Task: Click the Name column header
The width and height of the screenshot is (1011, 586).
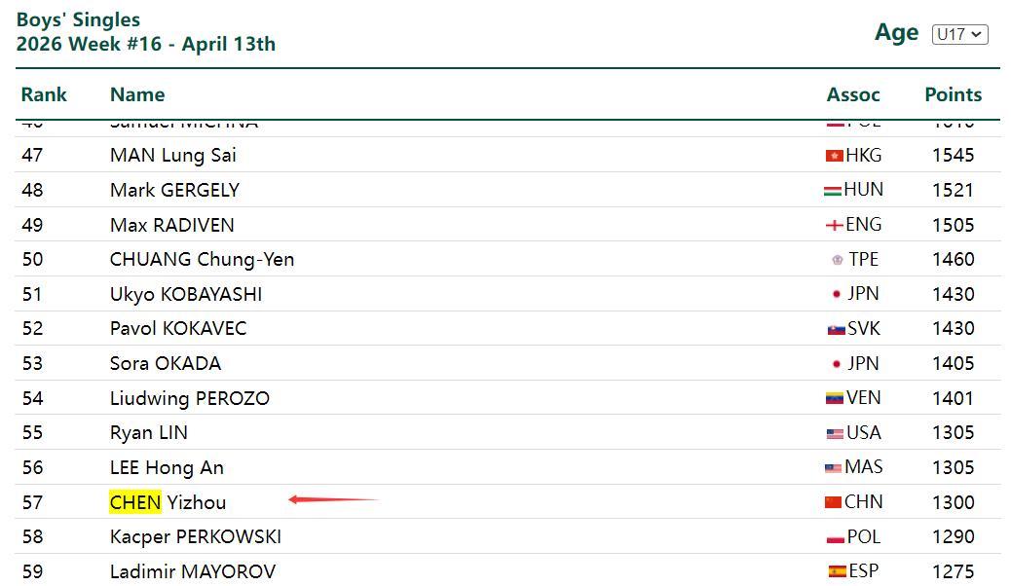Action: [x=137, y=94]
